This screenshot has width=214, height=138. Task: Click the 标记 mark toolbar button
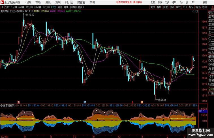pyautogui.click(x=191, y=7)
